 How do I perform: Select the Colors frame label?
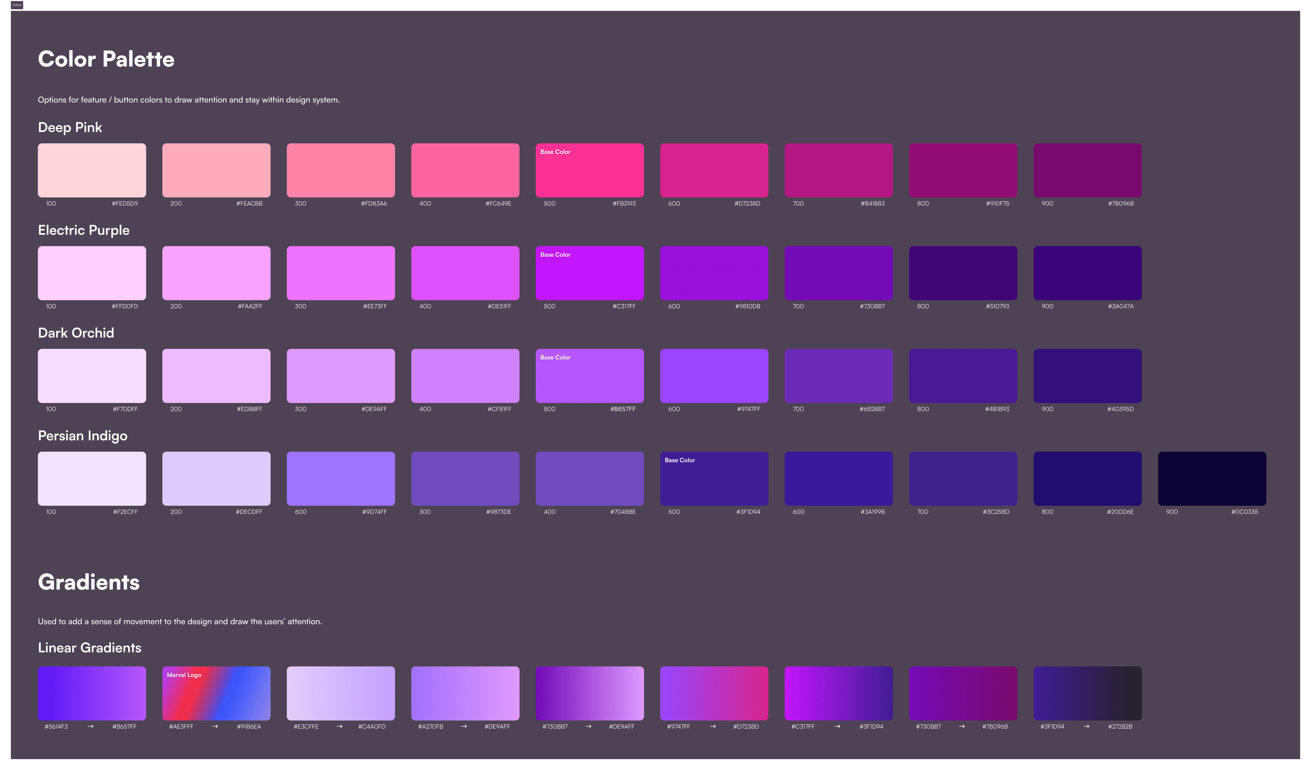coord(17,5)
